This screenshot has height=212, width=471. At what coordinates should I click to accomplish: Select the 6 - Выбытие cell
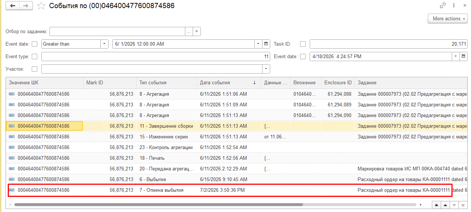pos(166,179)
